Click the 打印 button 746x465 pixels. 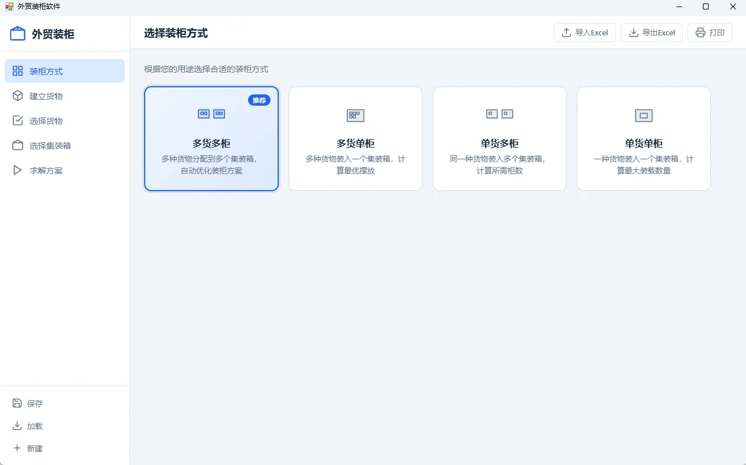click(710, 32)
